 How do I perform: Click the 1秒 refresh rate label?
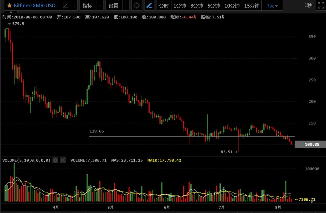(x=308, y=5)
